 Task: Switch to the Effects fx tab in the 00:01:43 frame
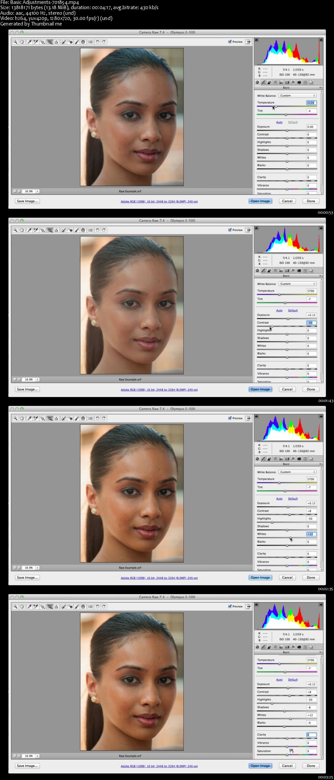[x=293, y=271]
